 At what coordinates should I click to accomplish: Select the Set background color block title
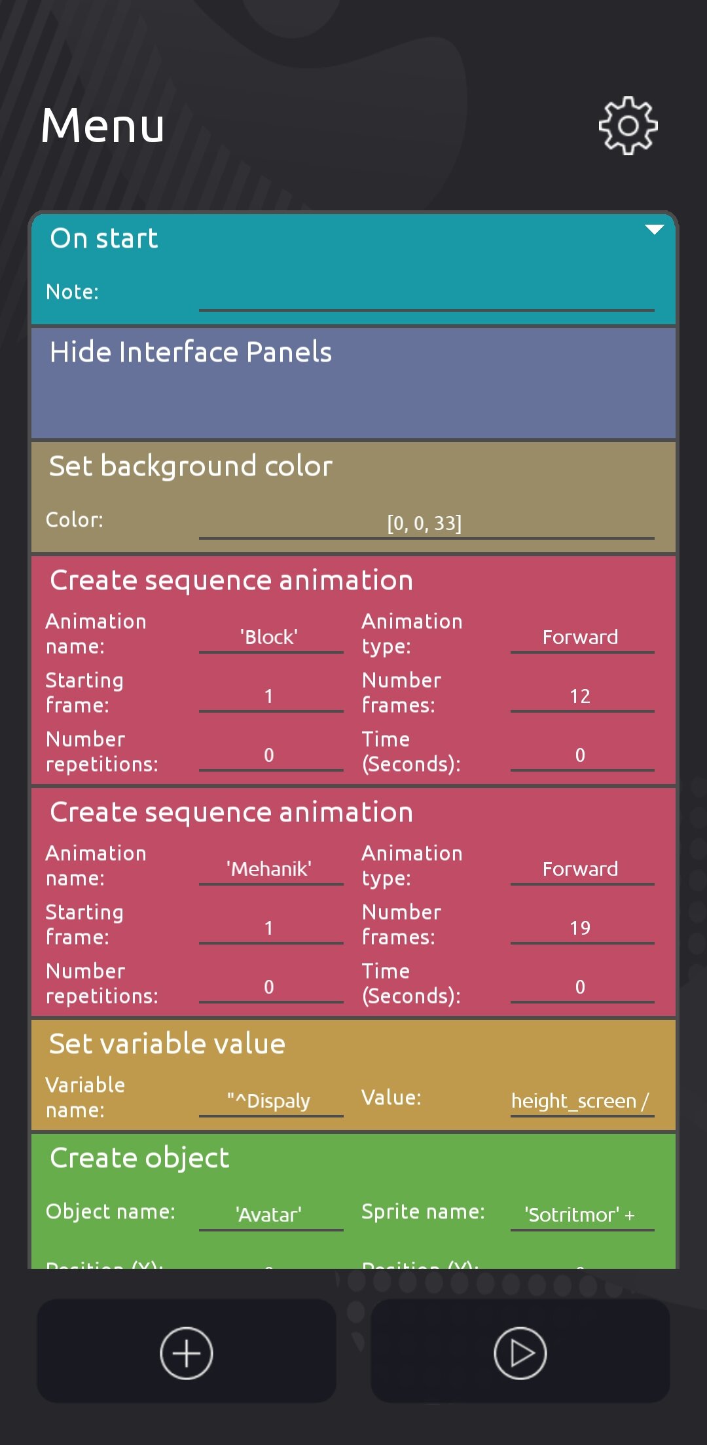pyautogui.click(x=191, y=466)
